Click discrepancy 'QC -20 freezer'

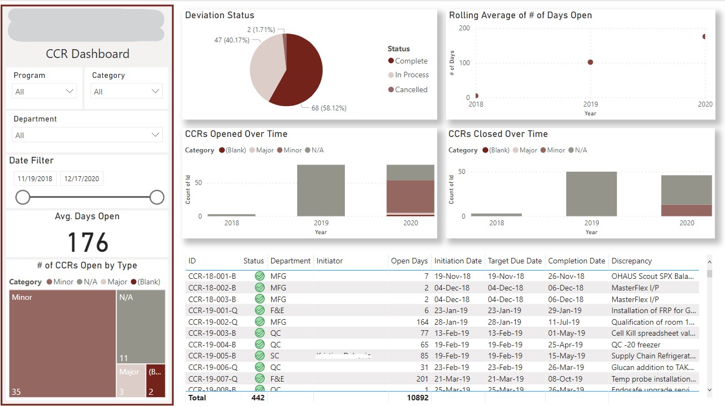(636, 345)
